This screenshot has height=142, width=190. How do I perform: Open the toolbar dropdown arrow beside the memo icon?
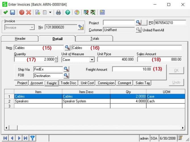coord(50,12)
